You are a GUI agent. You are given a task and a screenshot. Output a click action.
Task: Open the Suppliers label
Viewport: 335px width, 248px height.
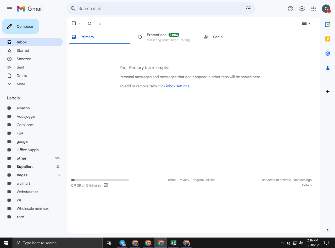point(31,167)
